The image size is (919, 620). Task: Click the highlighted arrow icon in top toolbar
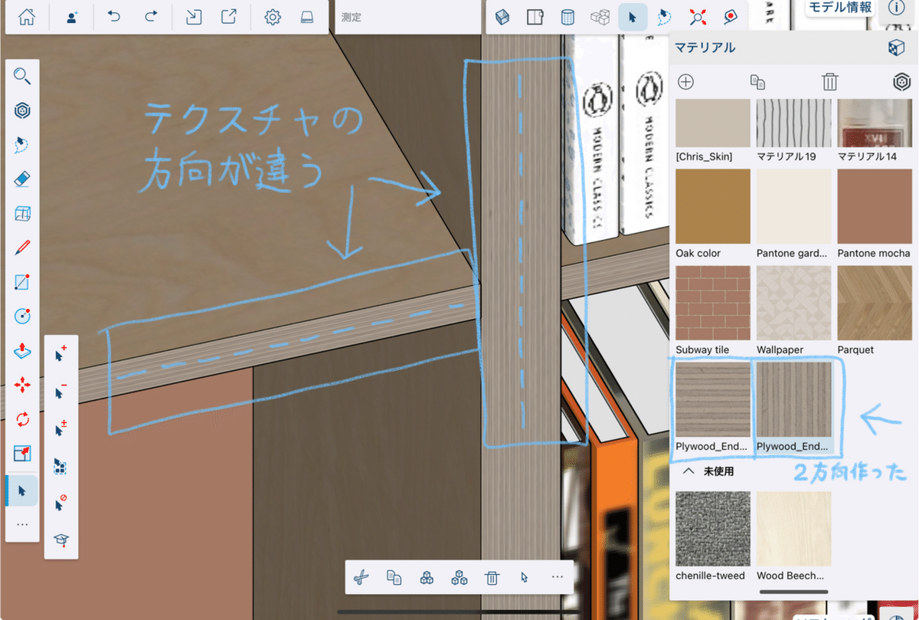tap(633, 17)
